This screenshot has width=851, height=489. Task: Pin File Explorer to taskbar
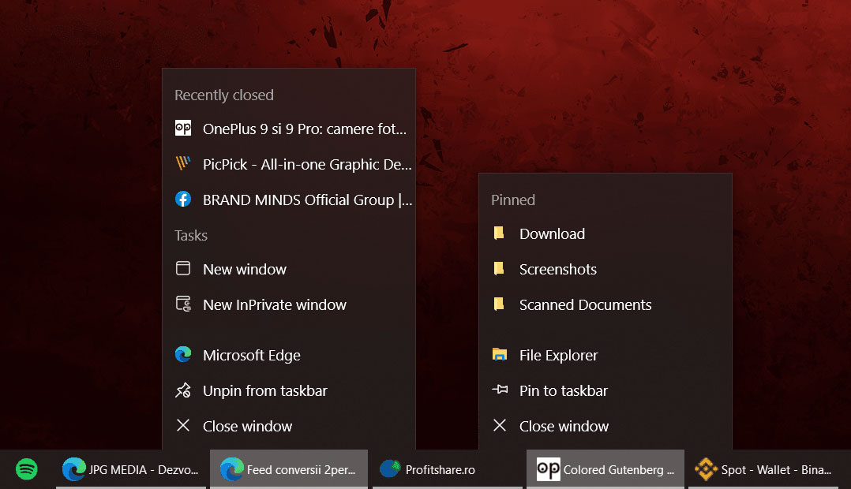564,390
